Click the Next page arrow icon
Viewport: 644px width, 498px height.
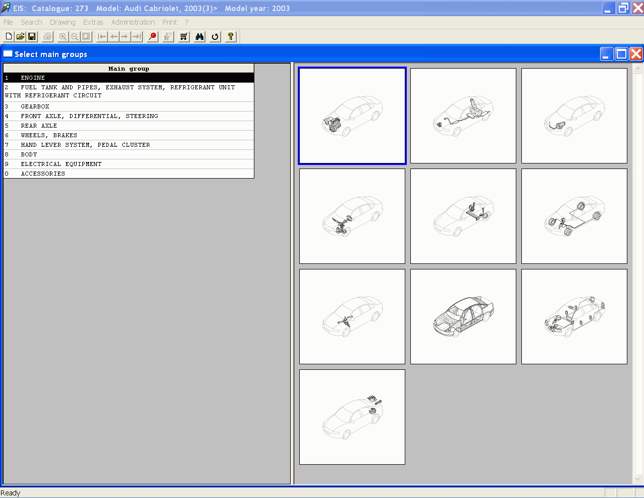pyautogui.click(x=125, y=36)
